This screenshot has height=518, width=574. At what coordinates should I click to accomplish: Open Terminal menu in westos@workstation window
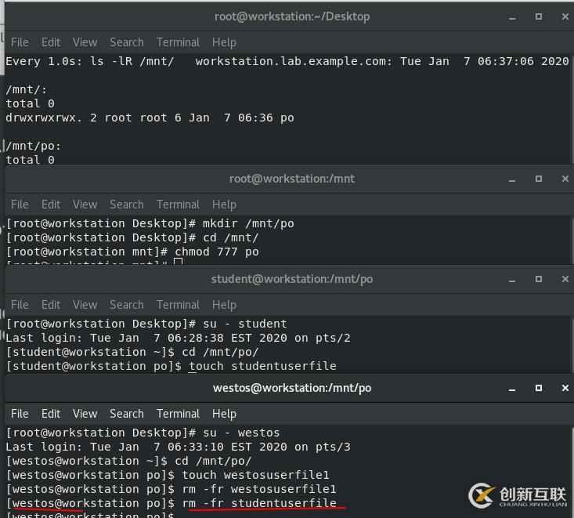point(179,414)
